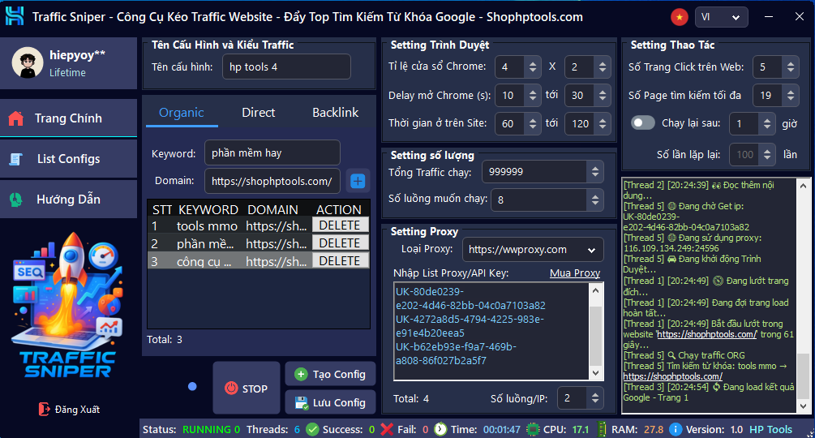The width and height of the screenshot is (815, 438).
Task: Adjust Số luồng muốn chạy stepper arrows
Action: click(x=595, y=200)
